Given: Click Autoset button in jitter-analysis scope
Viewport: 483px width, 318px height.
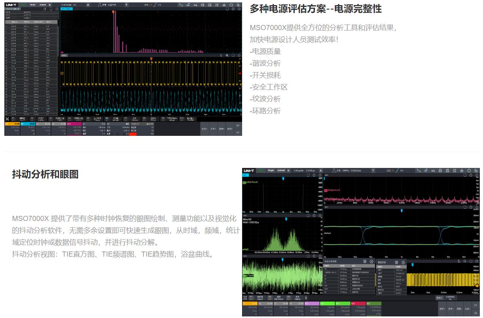Looking at the screenshot, I should click(x=281, y=170).
